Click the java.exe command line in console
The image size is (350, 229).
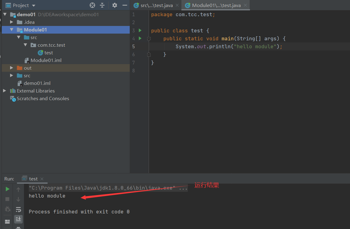coord(108,188)
